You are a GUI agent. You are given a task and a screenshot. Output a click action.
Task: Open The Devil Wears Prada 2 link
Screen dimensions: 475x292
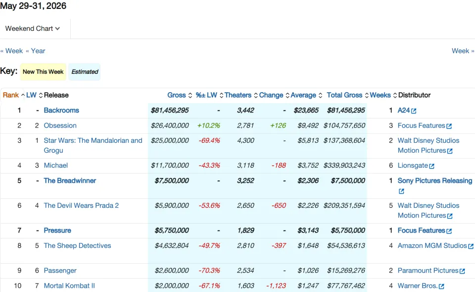(81, 206)
